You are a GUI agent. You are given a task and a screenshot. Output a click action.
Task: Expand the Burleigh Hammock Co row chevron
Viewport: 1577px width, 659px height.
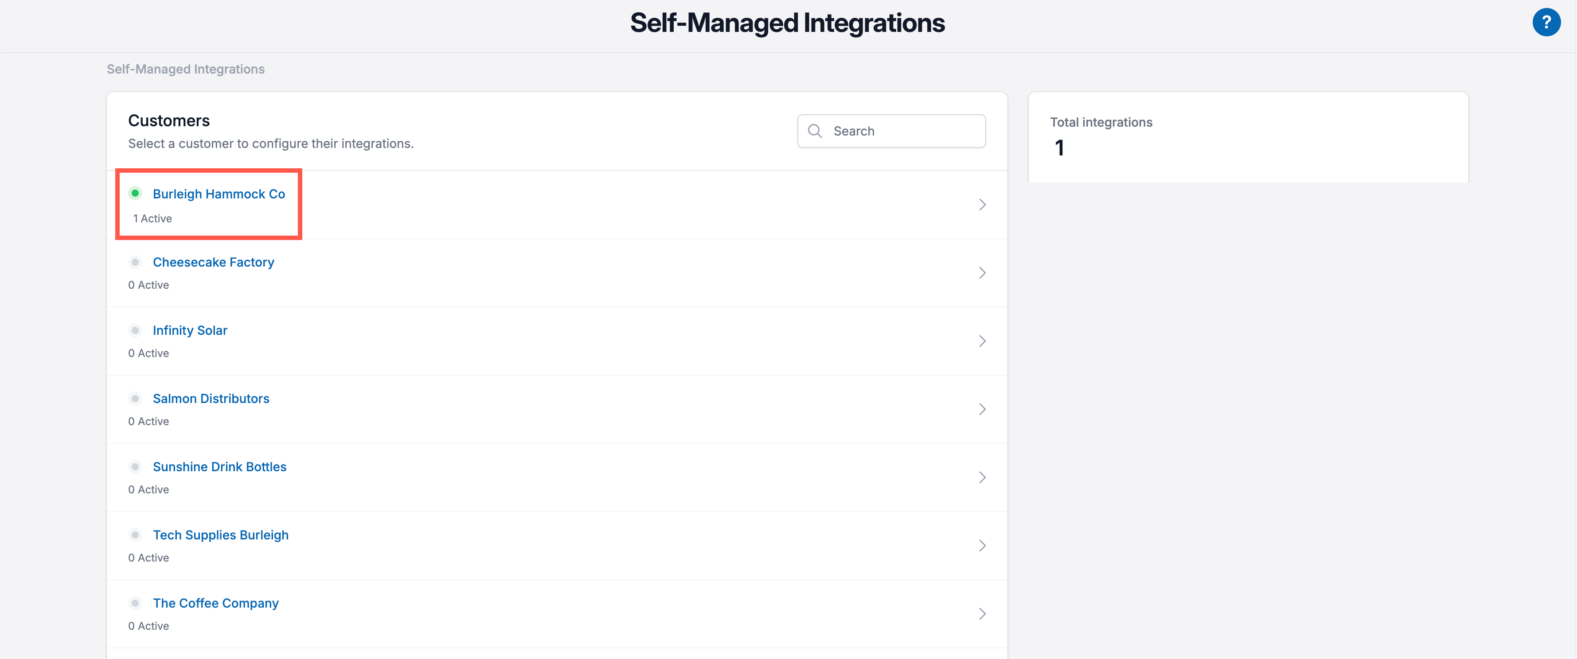(x=982, y=204)
